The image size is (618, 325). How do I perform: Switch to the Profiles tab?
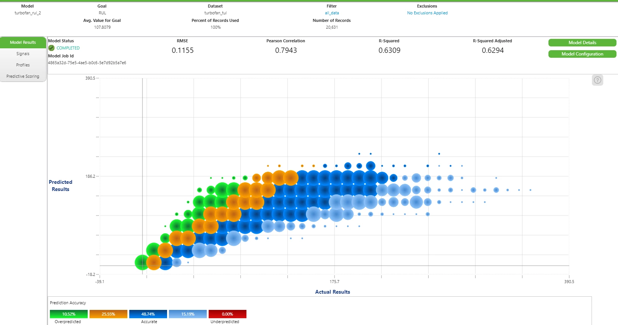(23, 65)
